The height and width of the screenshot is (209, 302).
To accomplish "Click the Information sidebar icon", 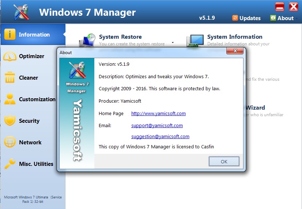I will point(10,34).
